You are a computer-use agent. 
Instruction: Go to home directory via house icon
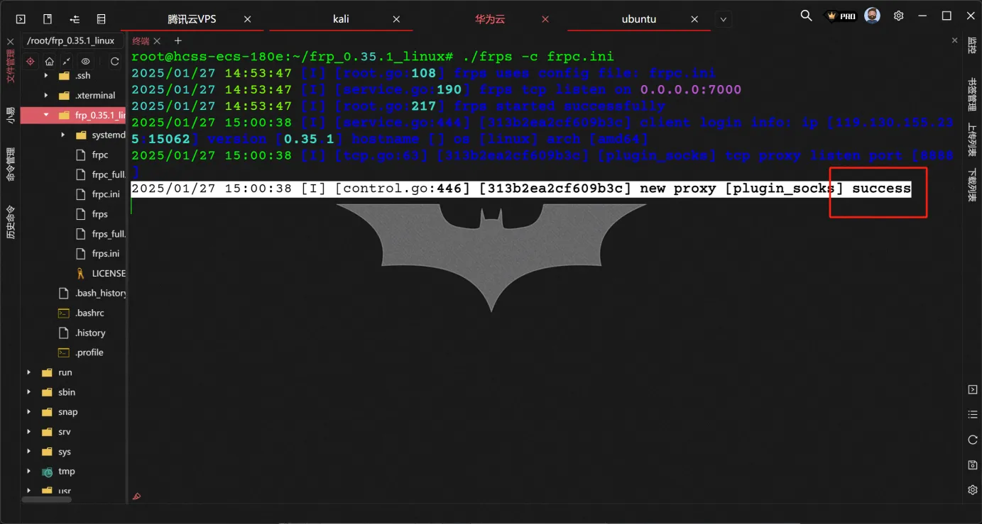pos(49,62)
